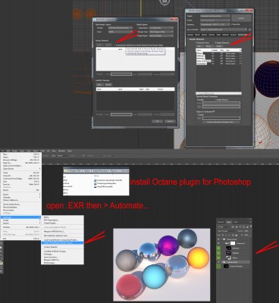Open the Layers panel options menu icon
This screenshot has width=279, height=303.
coord(250,222)
